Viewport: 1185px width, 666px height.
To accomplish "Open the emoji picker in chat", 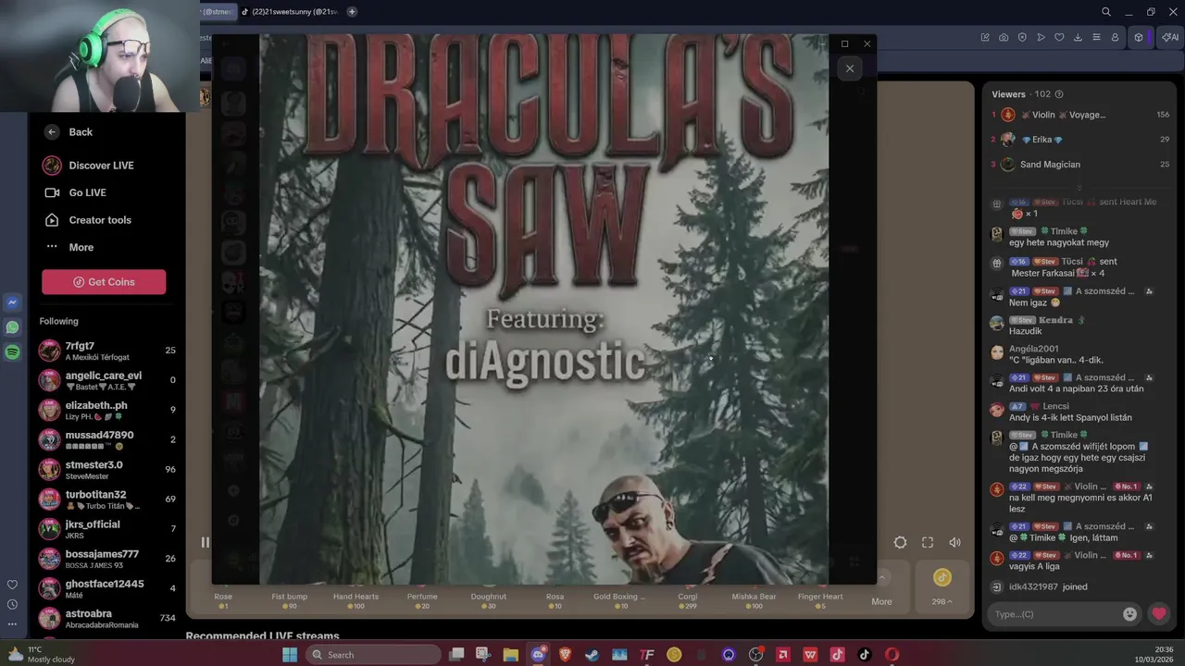I will (x=1129, y=614).
